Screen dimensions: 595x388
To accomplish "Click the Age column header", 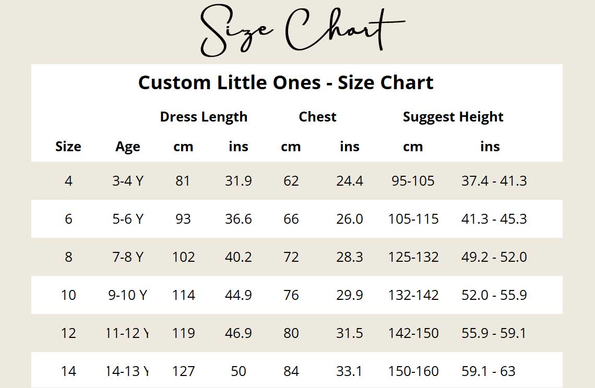I will click(x=128, y=147).
